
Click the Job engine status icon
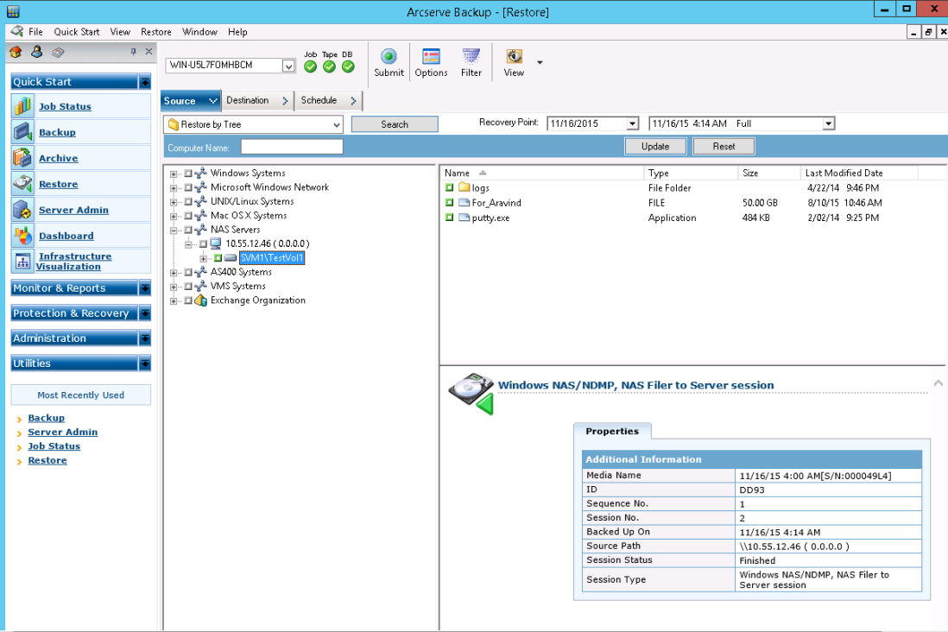point(310,66)
